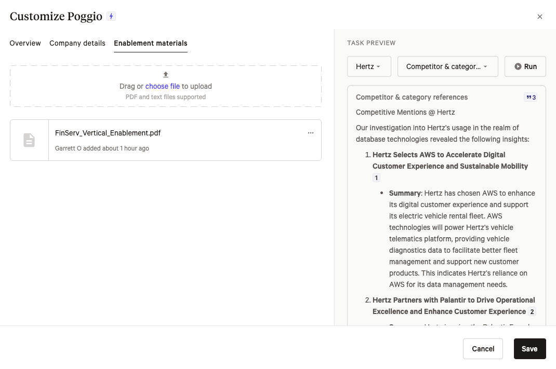Click the upload arrow icon
This screenshot has width=556, height=369.
166,75
